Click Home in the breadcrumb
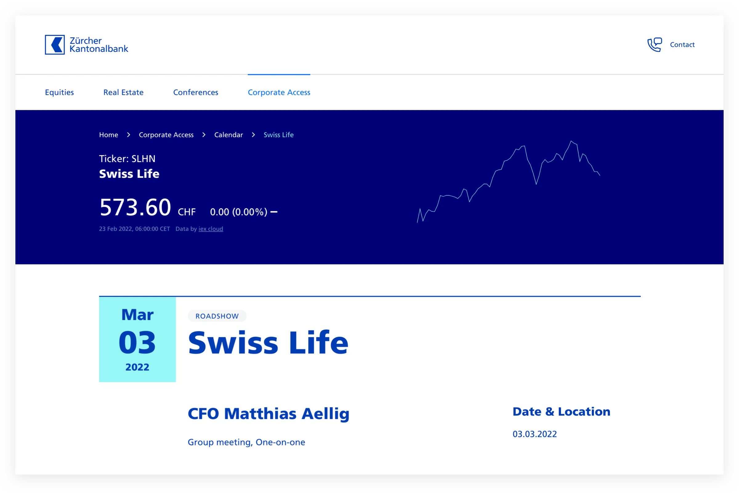The height and width of the screenshot is (493, 739). point(108,135)
